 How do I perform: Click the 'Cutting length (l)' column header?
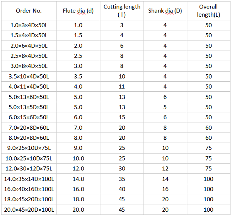121,11
